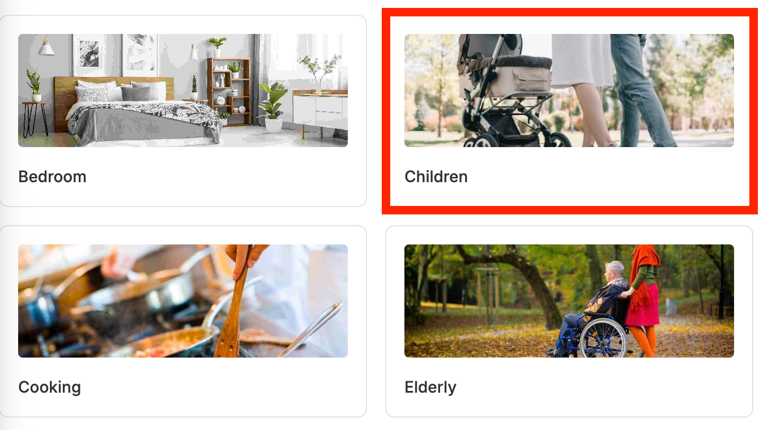The height and width of the screenshot is (430, 759).
Task: Click the "Elderly" text label
Action: [x=430, y=388]
